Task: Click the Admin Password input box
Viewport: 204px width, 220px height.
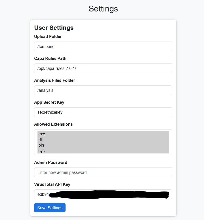Action: tap(103, 172)
